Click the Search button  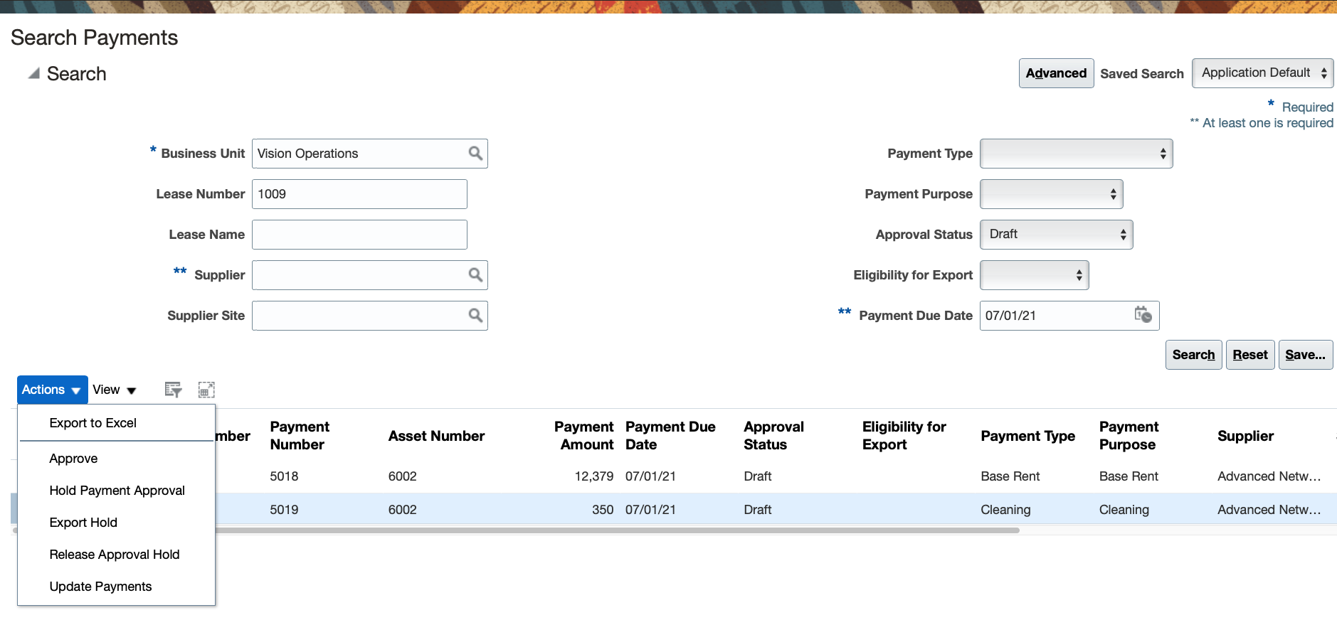click(x=1193, y=355)
